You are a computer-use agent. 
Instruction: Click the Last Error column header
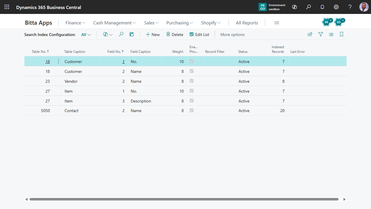tap(298, 51)
